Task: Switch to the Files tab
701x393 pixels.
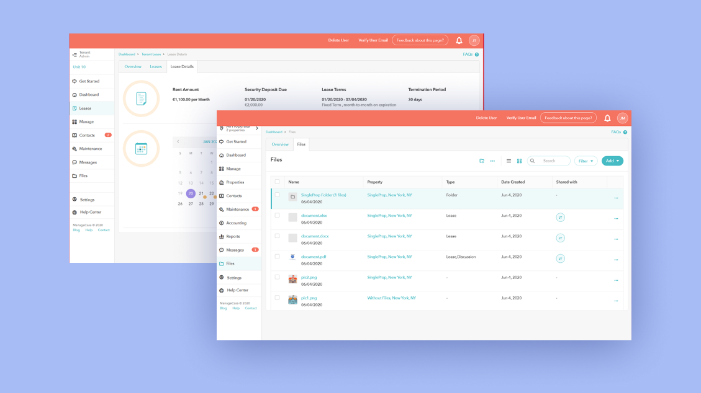Action: coord(301,144)
